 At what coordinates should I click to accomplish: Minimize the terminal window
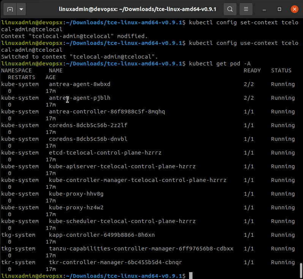click(x=264, y=9)
